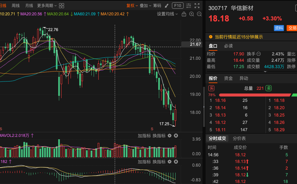Click the 22.76 high price marker

(53, 30)
